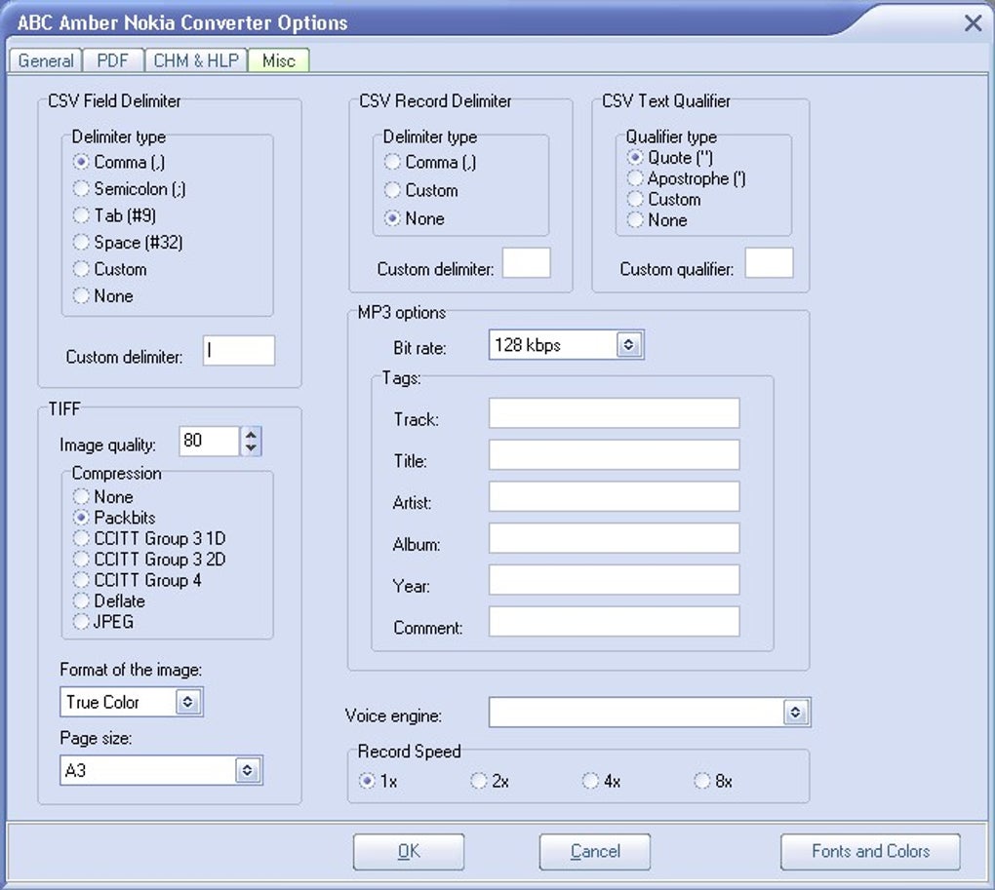Click the Title tag field

point(615,455)
